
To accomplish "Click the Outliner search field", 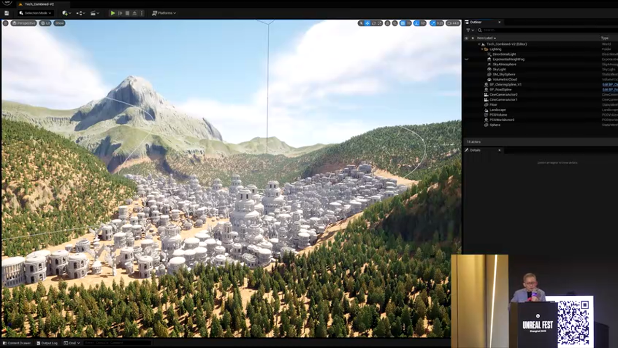I will 531,30.
